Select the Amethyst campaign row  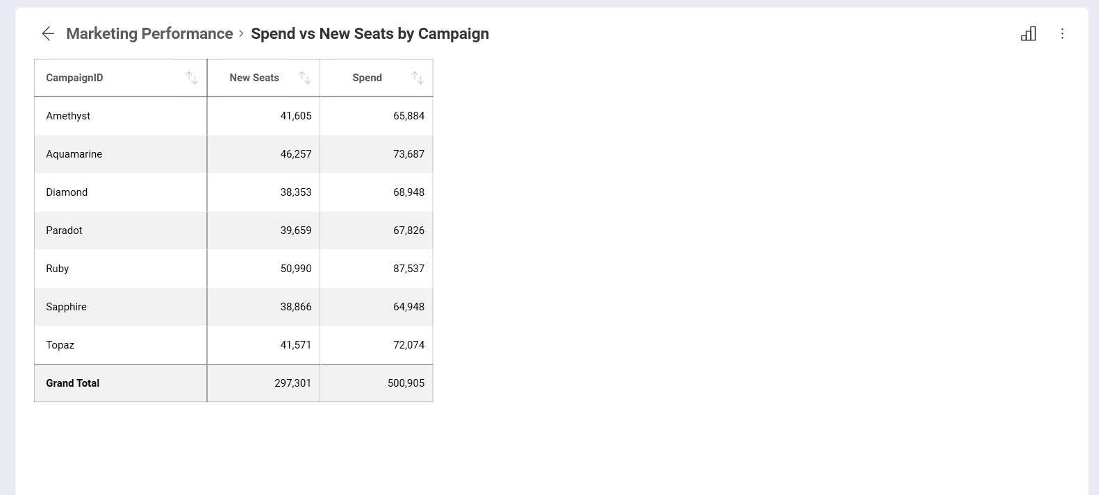[233, 116]
